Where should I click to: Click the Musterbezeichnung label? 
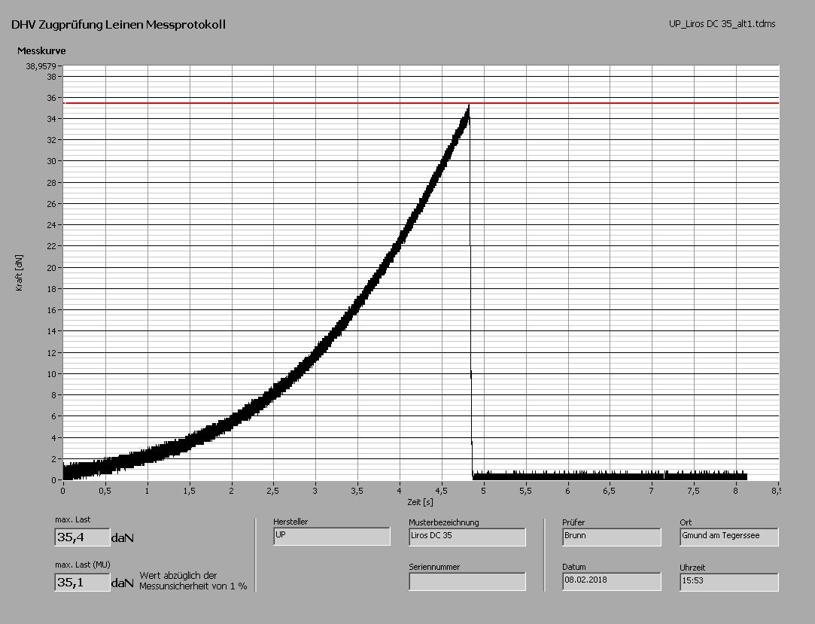[x=444, y=522]
